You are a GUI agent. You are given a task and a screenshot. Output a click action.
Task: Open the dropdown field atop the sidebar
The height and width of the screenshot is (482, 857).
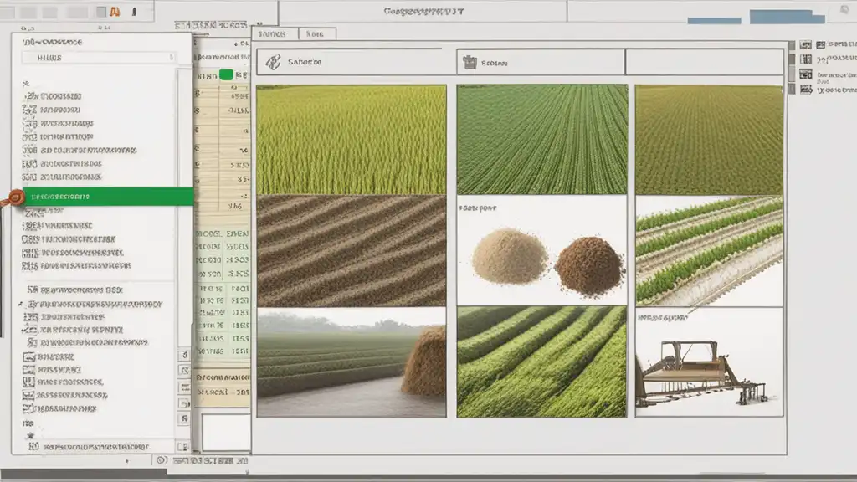tap(99, 58)
